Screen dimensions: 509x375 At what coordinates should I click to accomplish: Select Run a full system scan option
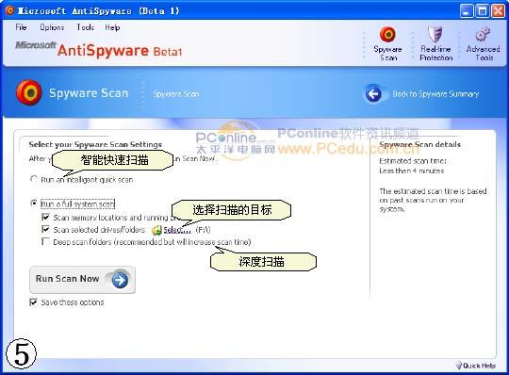tap(33, 204)
